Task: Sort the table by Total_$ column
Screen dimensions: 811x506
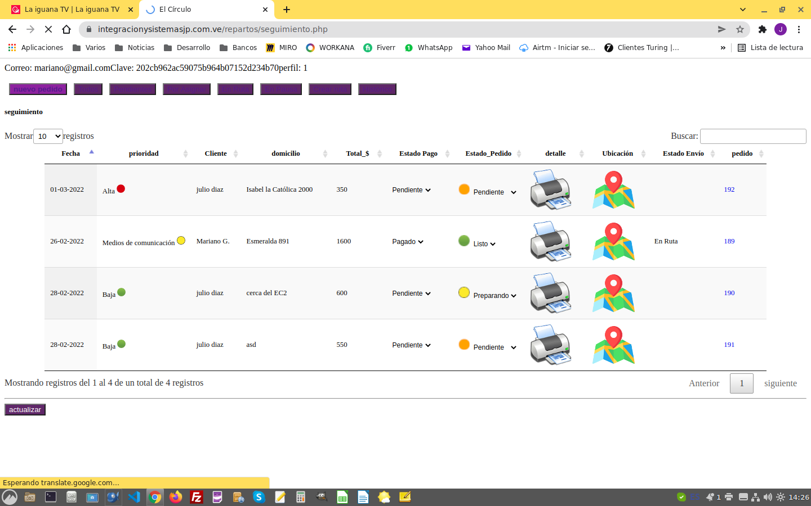Action: point(358,153)
